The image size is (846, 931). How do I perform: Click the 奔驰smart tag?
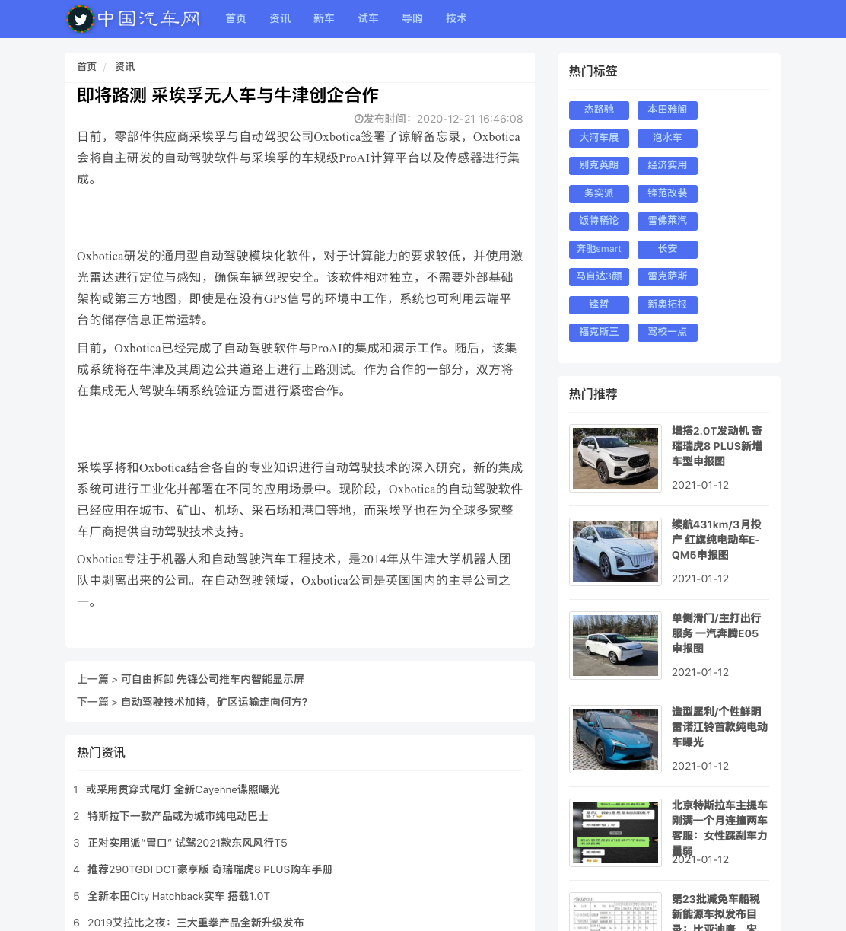coord(599,249)
